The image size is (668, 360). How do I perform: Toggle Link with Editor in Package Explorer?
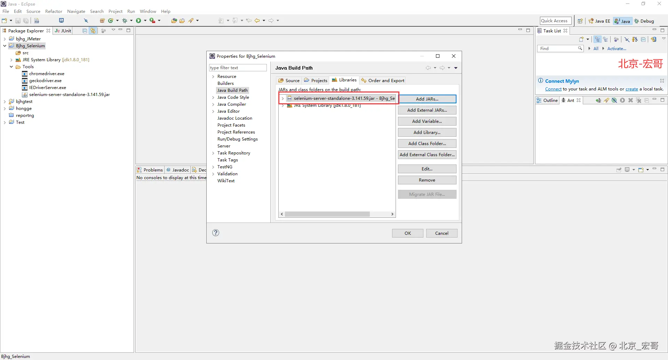click(93, 31)
